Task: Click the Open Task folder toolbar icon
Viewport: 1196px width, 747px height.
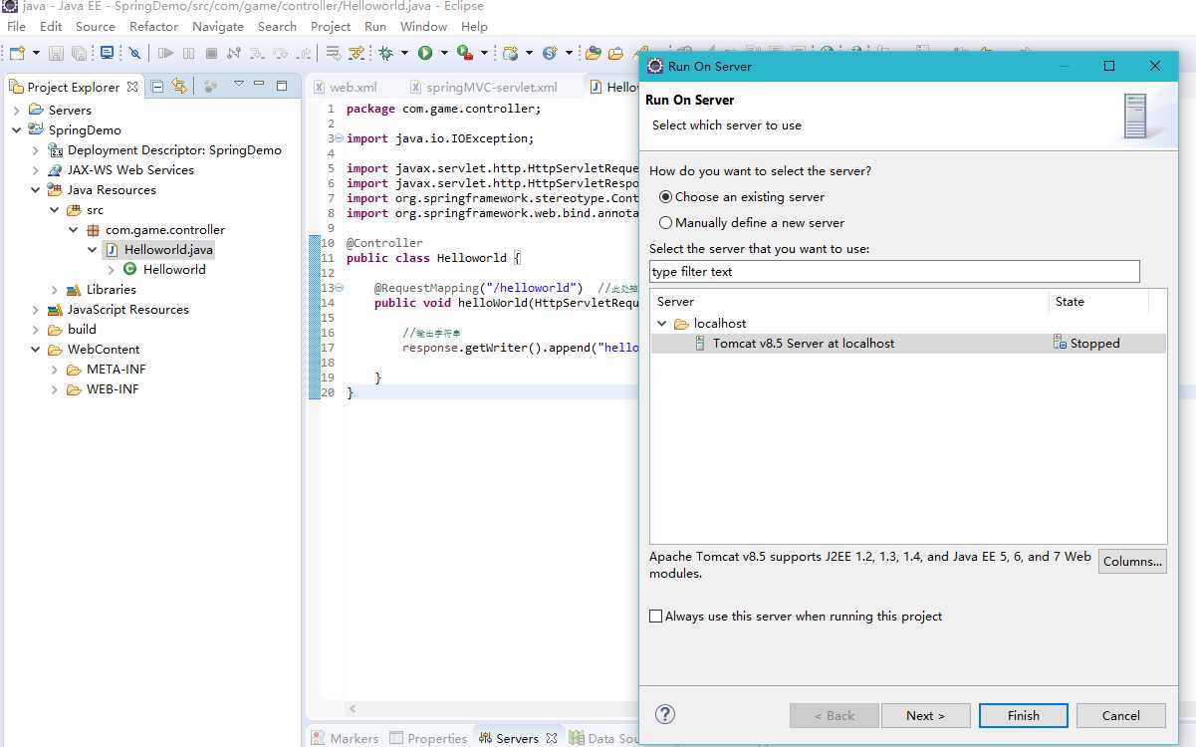Action: pyautogui.click(x=615, y=53)
